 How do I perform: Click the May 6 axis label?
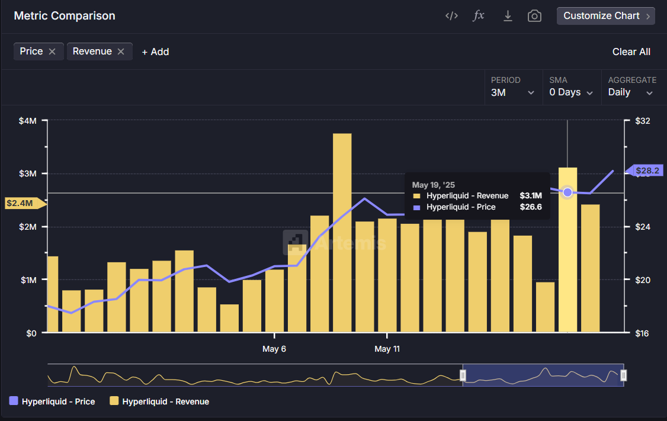(274, 349)
